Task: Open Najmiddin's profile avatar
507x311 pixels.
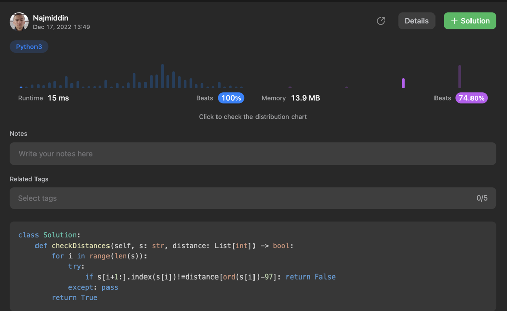Action: click(x=19, y=21)
